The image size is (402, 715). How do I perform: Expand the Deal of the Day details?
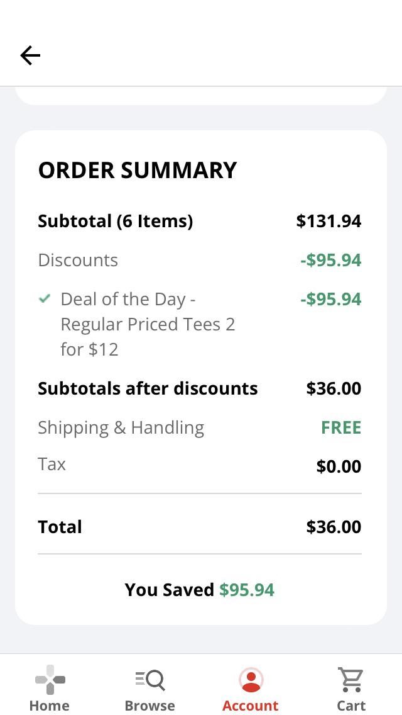tap(148, 324)
